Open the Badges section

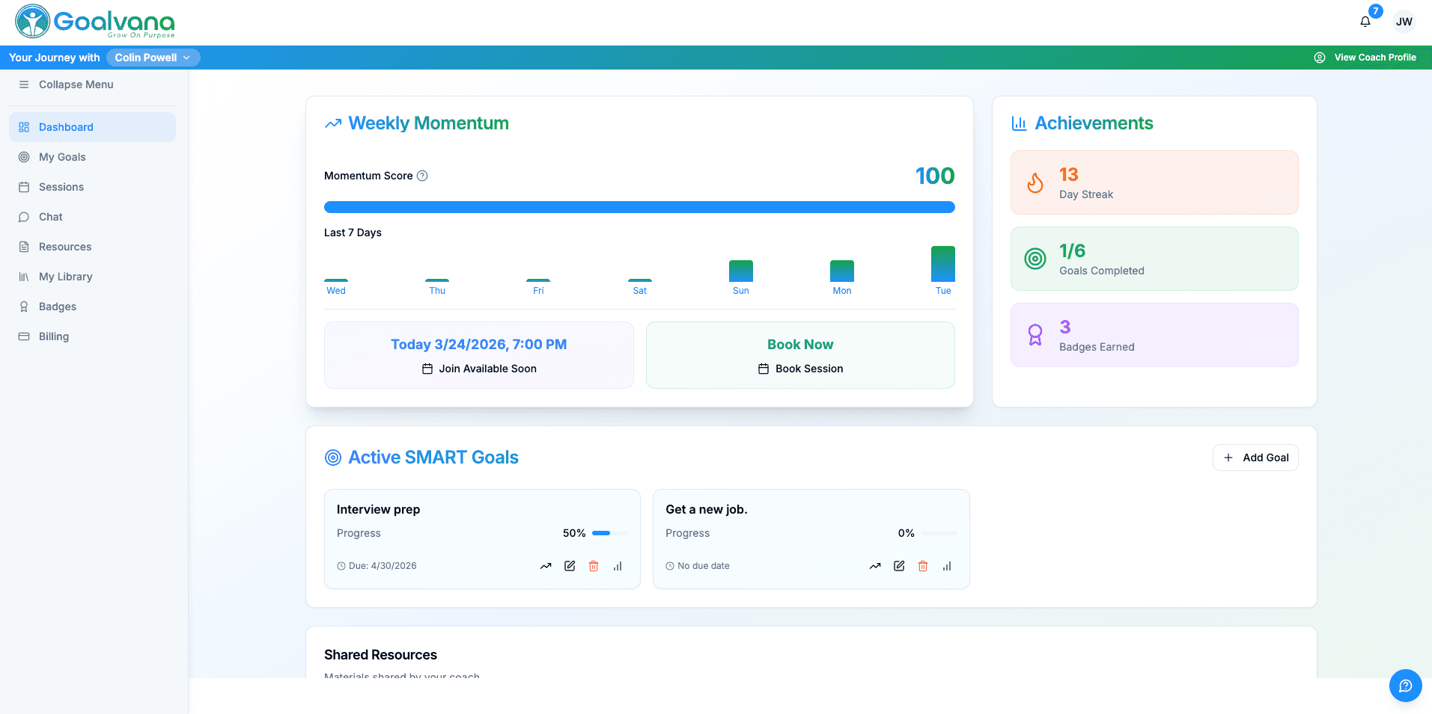point(58,307)
